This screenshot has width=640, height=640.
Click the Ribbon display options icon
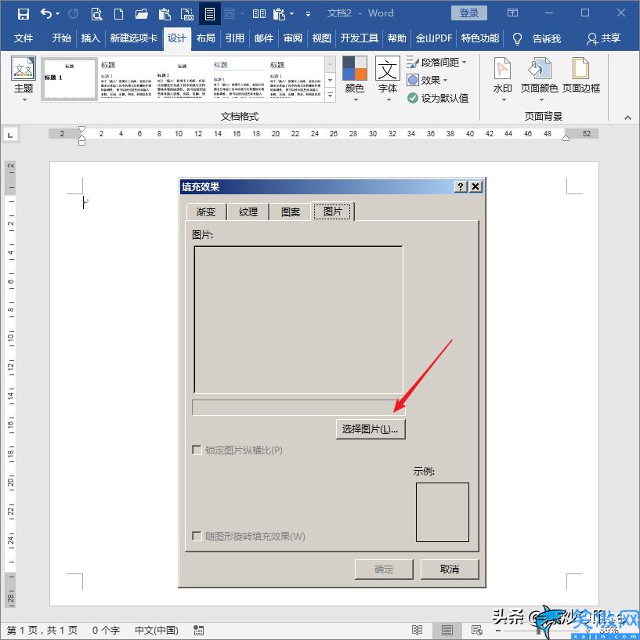[512, 13]
